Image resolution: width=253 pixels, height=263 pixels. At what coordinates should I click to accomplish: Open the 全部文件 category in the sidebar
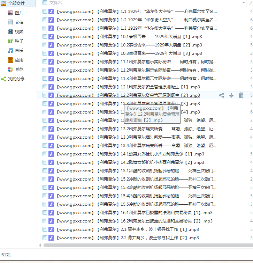click(16, 3)
